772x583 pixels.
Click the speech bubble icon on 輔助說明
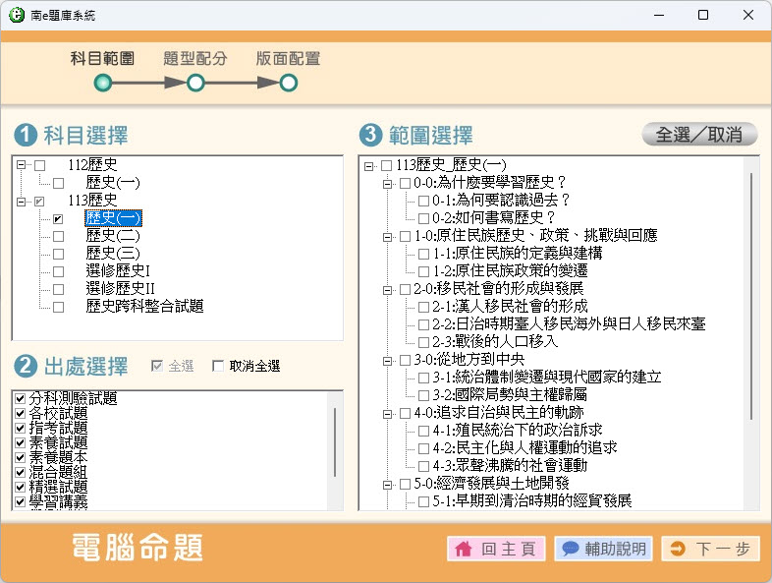(x=570, y=550)
